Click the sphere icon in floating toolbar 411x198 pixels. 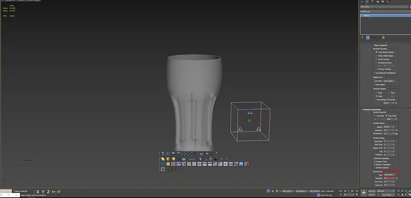click(x=173, y=154)
